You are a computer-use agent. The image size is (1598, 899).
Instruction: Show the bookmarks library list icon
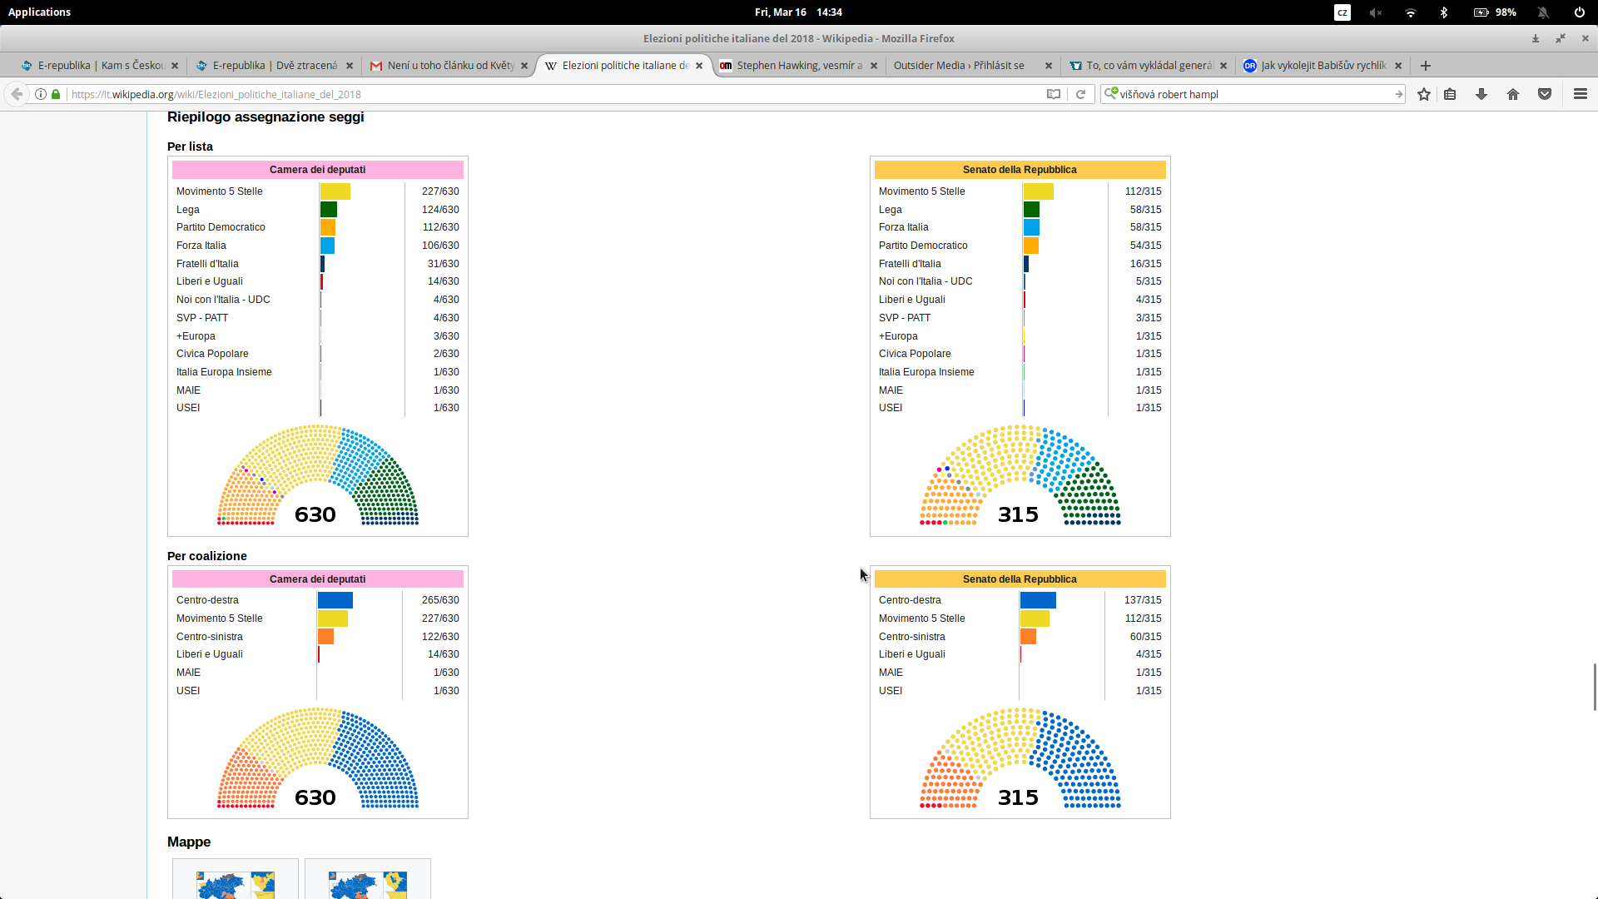pos(1450,94)
